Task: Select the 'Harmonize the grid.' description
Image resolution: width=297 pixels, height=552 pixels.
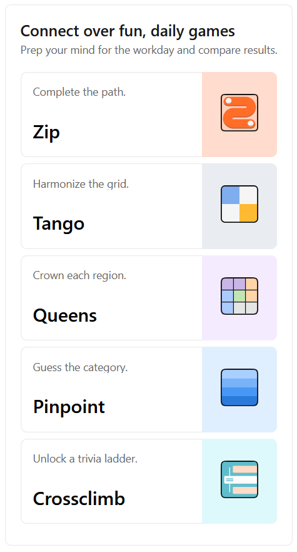Action: point(81,184)
